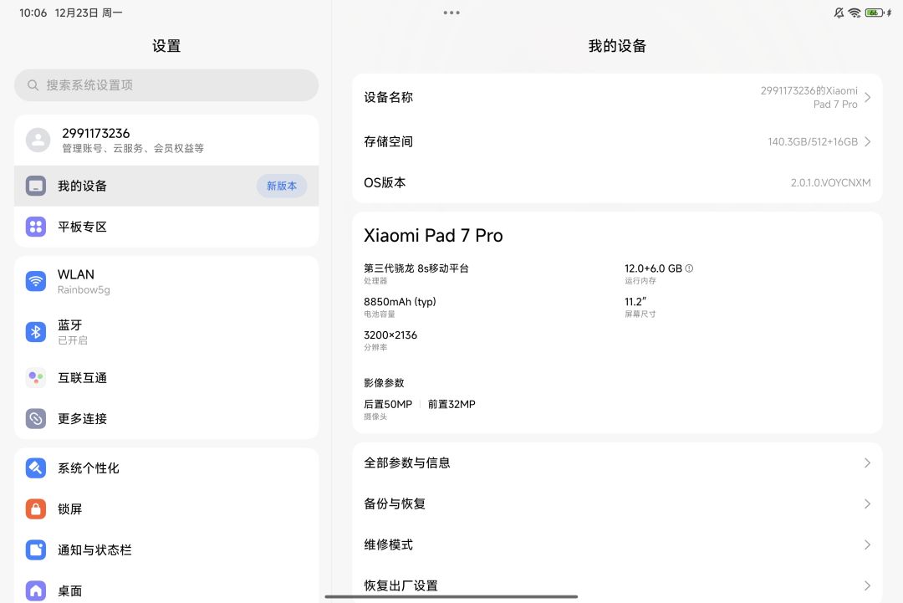
Task: Tap 140.3GB/512+16GB storage value
Action: (x=813, y=141)
